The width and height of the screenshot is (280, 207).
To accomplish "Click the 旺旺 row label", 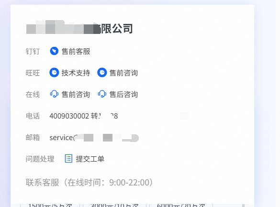I will pos(33,73).
